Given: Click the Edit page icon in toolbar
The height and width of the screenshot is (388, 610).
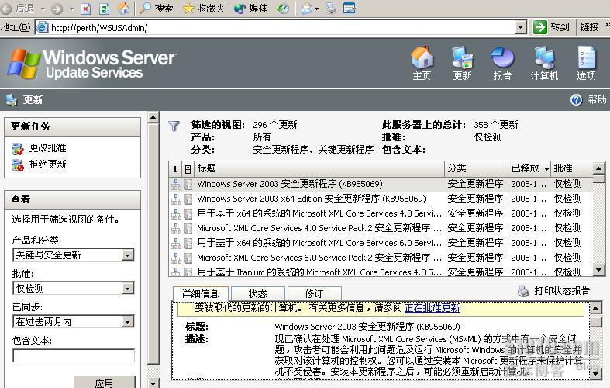Looking at the screenshot, I should pyautogui.click(x=350, y=9).
